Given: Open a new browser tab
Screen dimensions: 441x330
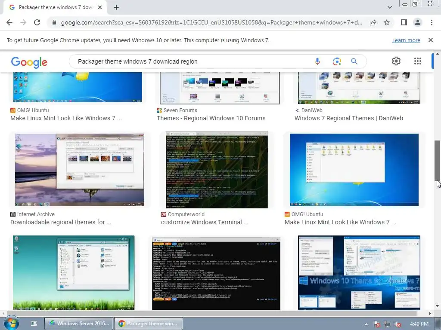Looking at the screenshot, I should [116, 8].
